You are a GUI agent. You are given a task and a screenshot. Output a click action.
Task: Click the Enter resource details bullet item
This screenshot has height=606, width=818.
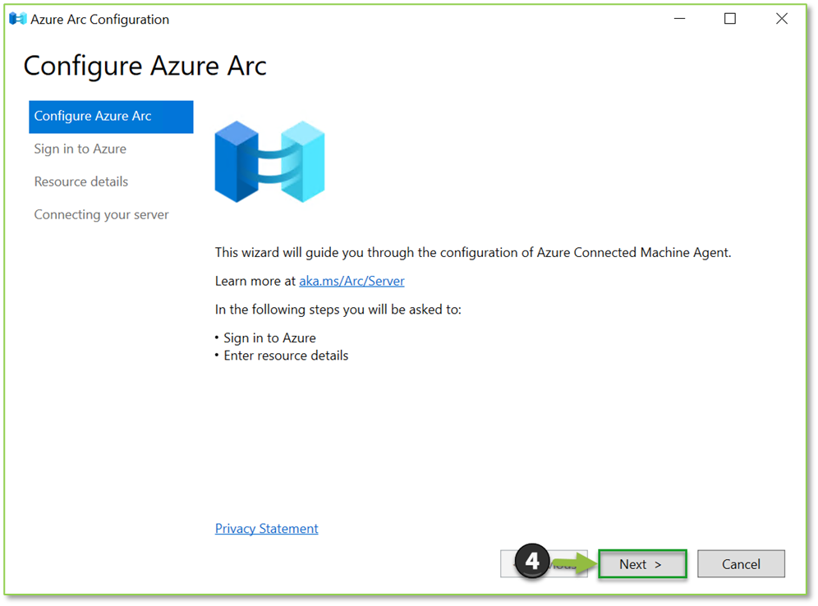[x=285, y=355]
